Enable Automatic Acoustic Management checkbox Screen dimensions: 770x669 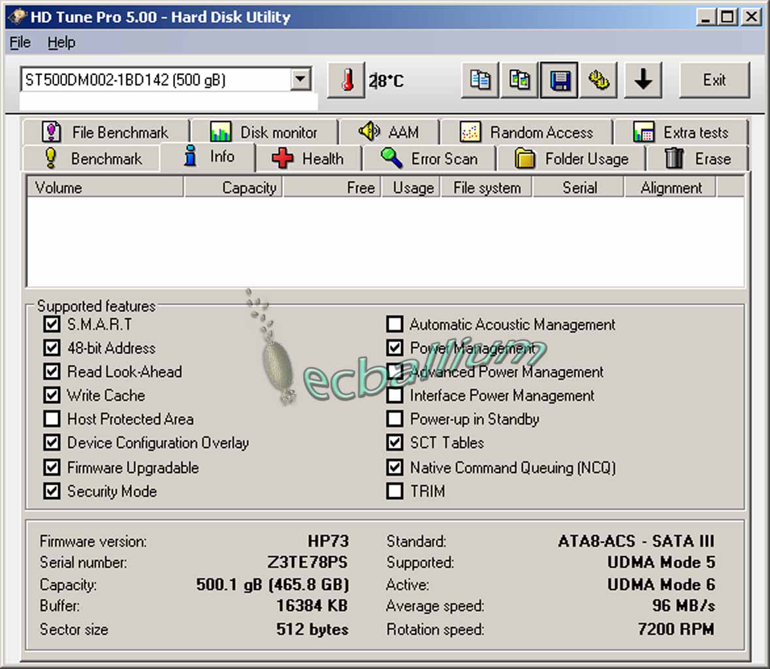(x=394, y=324)
